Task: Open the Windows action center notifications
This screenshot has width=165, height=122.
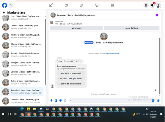Action: (161, 114)
